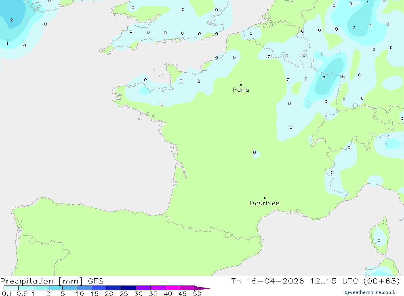Pick the 15–20 mm legend color swatch
The image size is (404, 296).
99,288
